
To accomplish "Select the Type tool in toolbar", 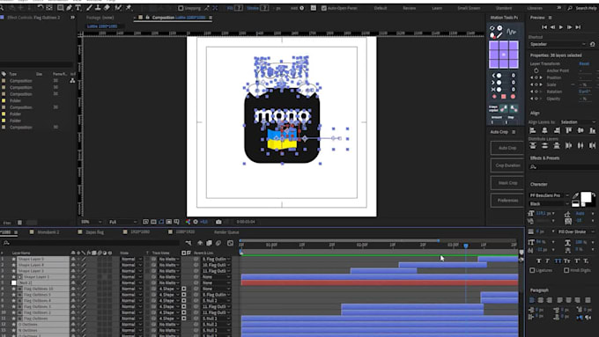I will [78, 8].
